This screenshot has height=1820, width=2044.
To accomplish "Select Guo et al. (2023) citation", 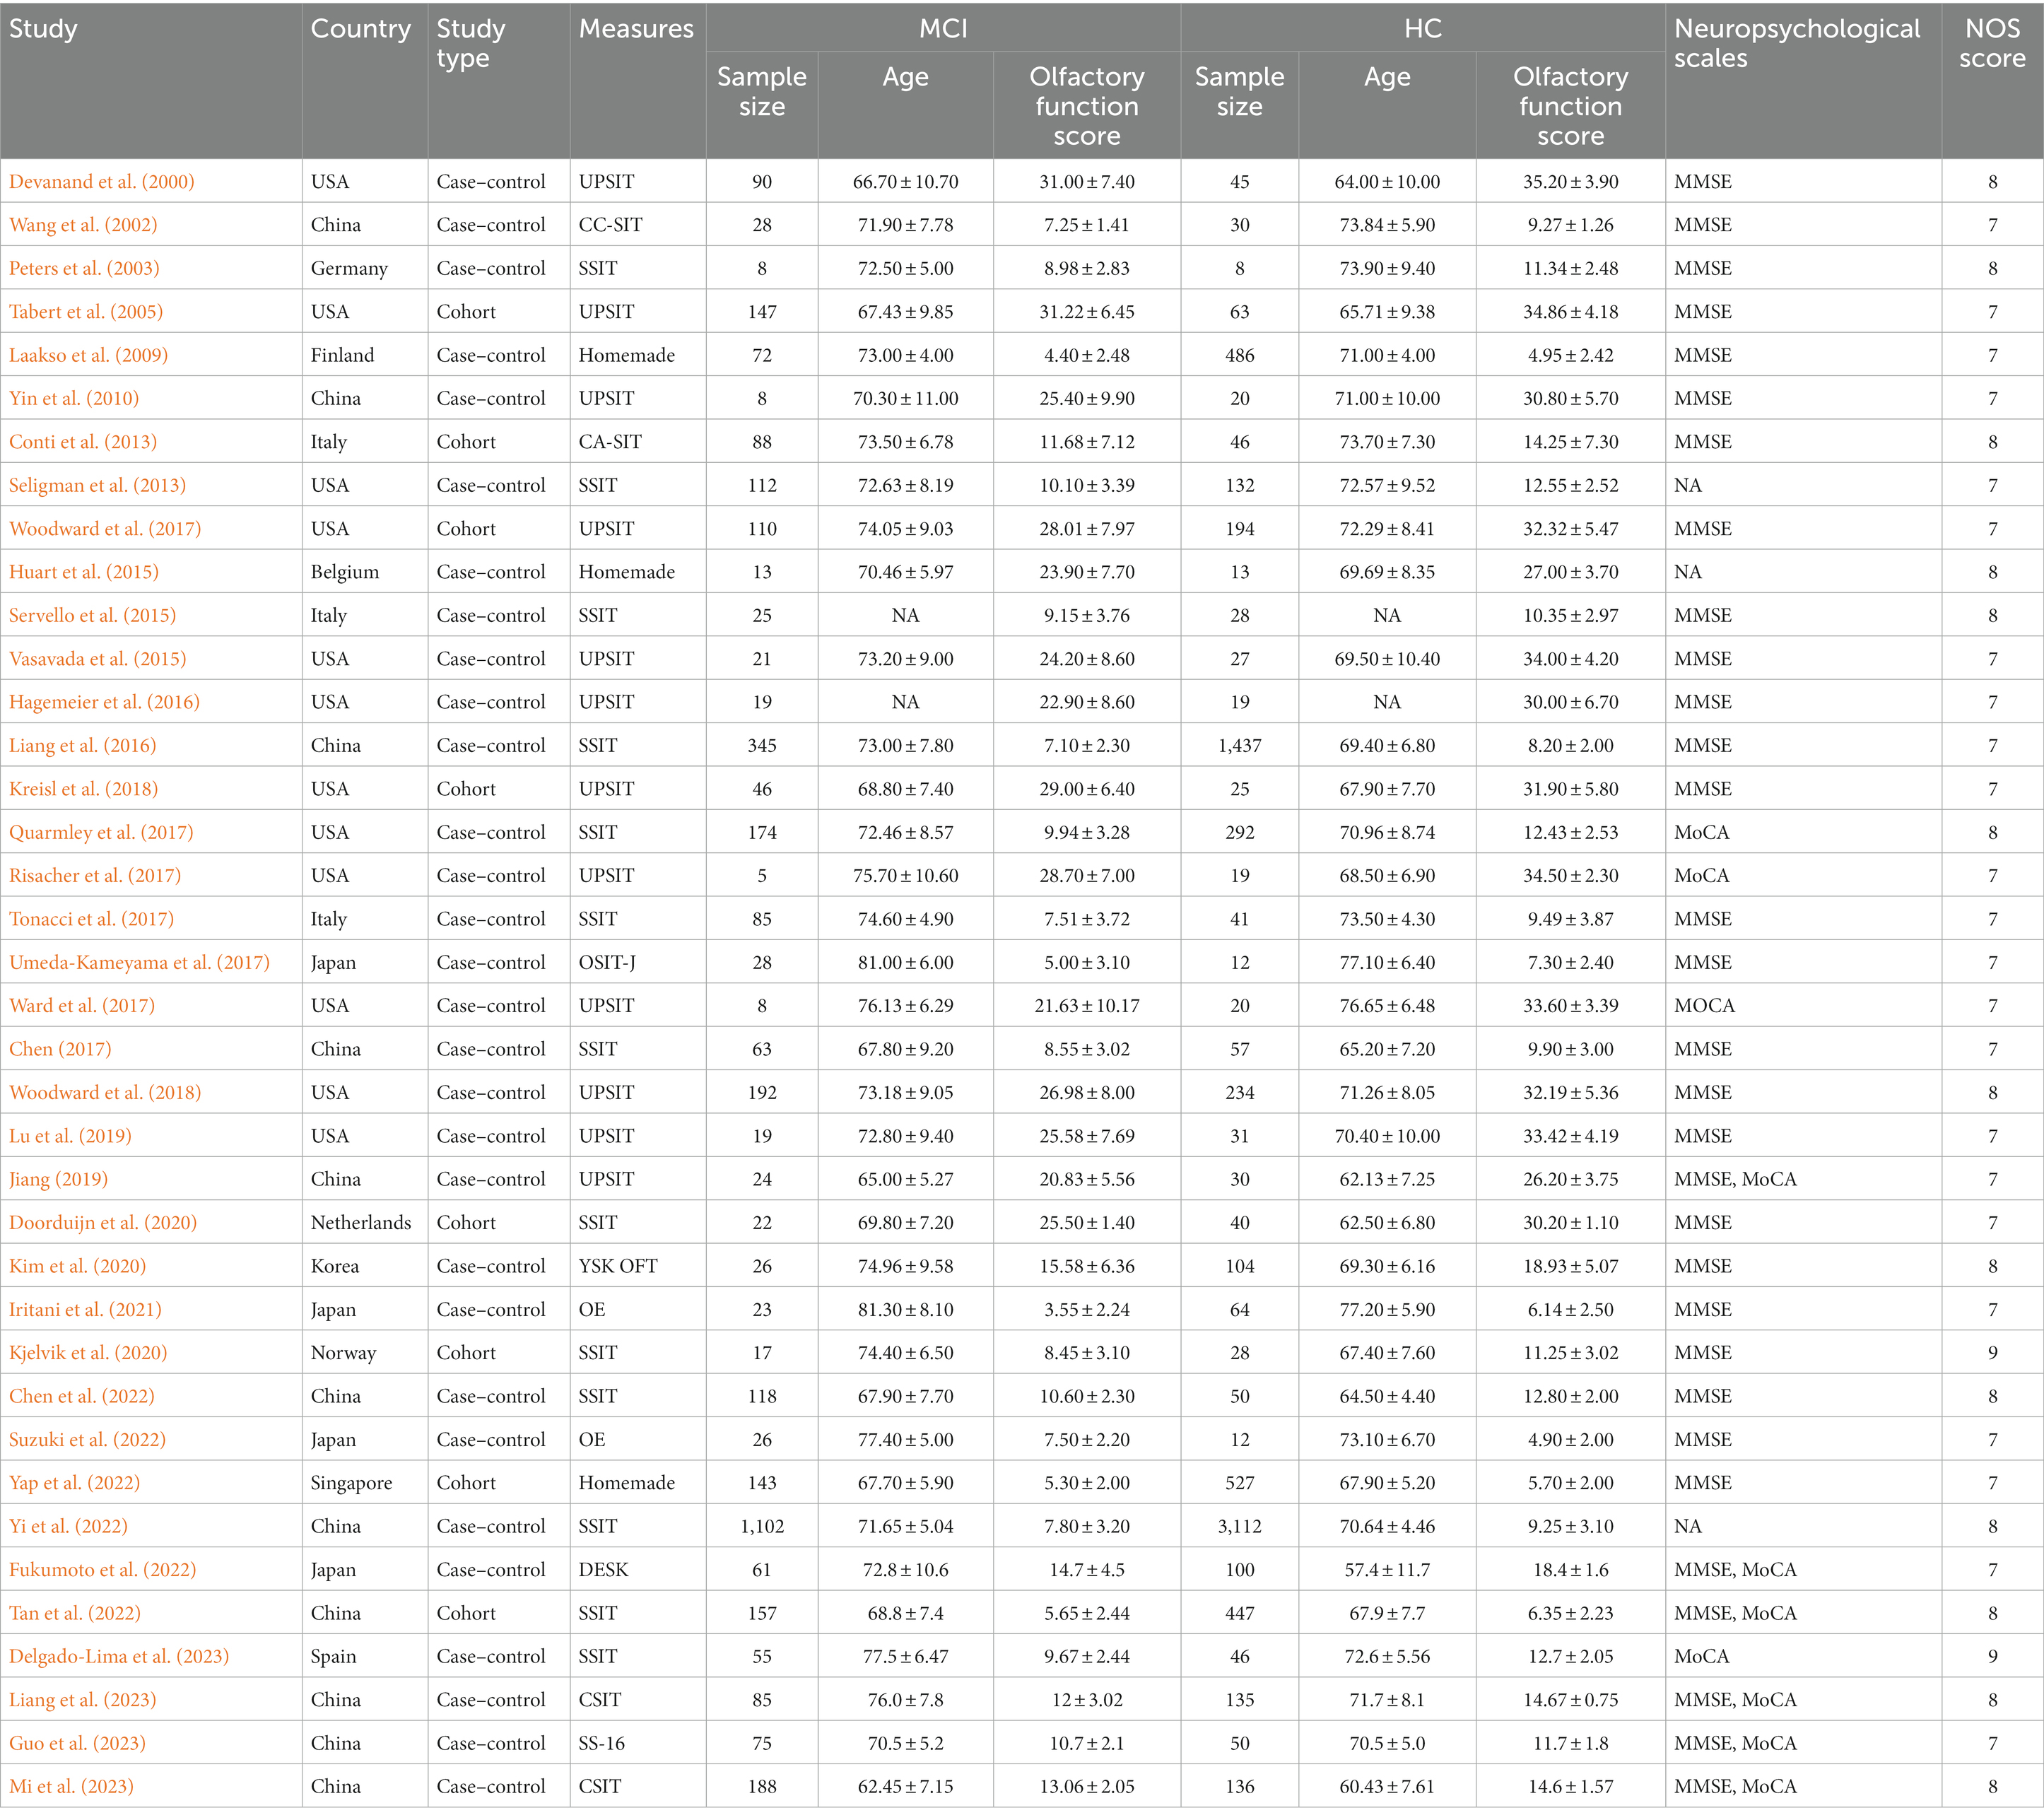I will point(77,1744).
